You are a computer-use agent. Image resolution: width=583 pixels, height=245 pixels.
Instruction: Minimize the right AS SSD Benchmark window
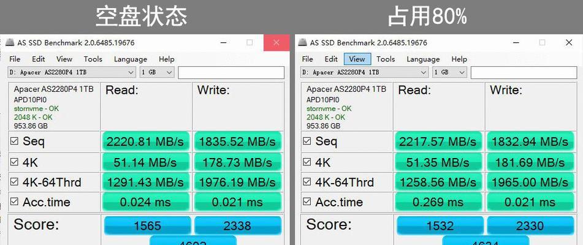pyautogui.click(x=516, y=43)
